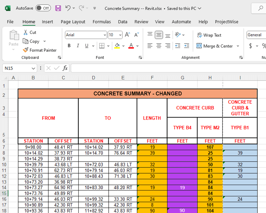
Task: Click the Insert Function fx icon
Action: coord(65,68)
